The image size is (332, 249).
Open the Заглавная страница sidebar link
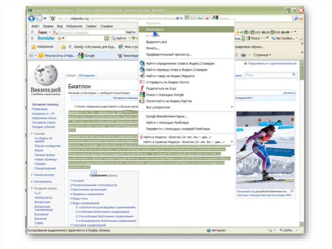(x=45, y=104)
